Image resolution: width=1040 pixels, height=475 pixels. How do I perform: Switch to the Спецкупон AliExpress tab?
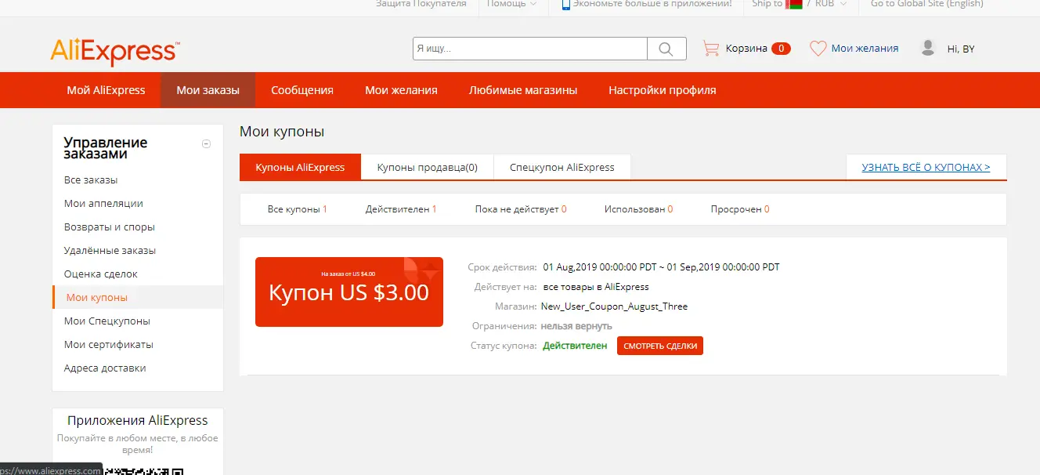[562, 167]
